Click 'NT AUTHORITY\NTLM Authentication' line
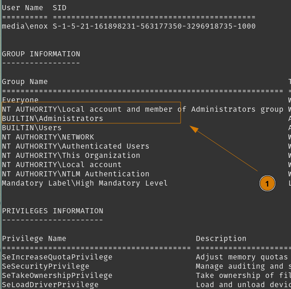The width and height of the screenshot is (291, 289). (76, 174)
